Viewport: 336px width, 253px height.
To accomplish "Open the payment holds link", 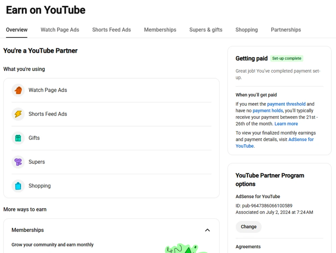I will click(x=268, y=111).
